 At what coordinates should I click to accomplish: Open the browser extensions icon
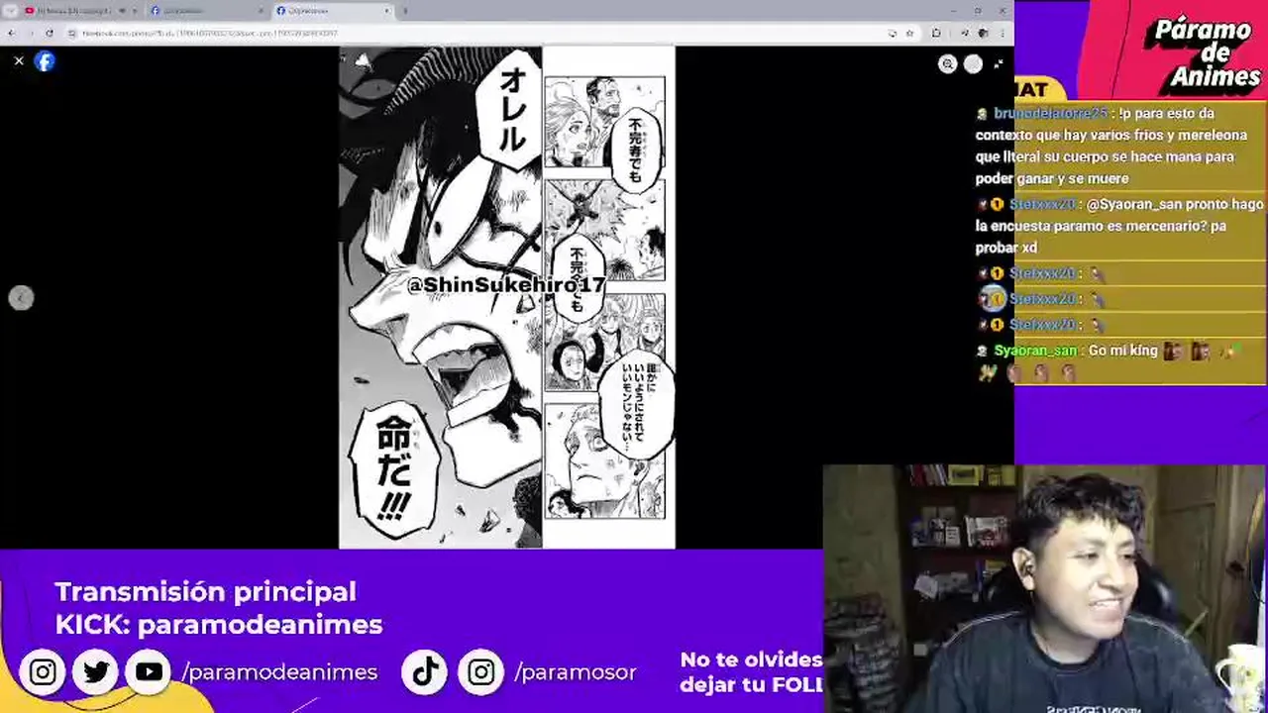pyautogui.click(x=936, y=33)
